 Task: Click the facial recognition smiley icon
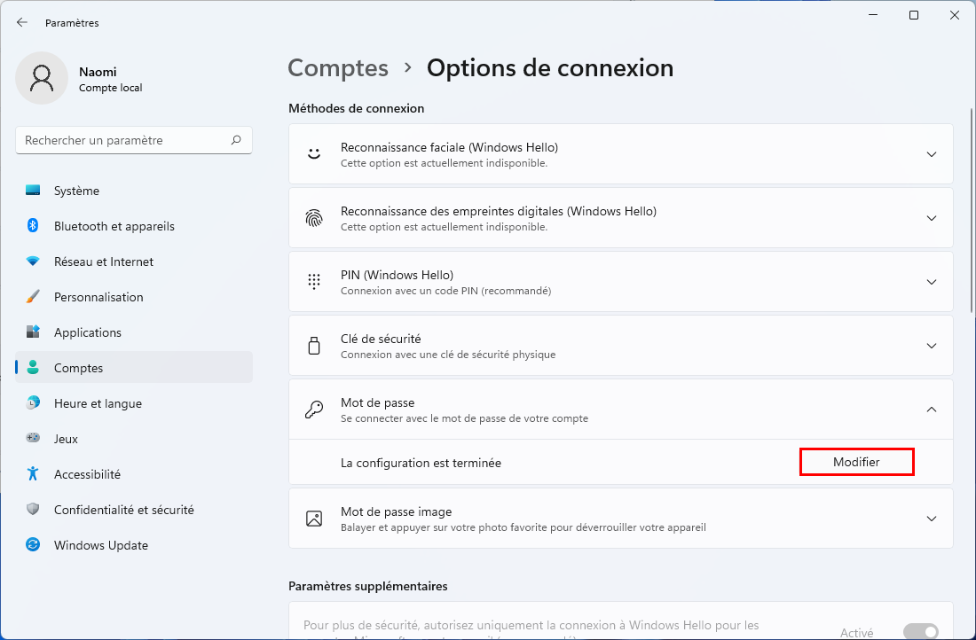pos(314,153)
